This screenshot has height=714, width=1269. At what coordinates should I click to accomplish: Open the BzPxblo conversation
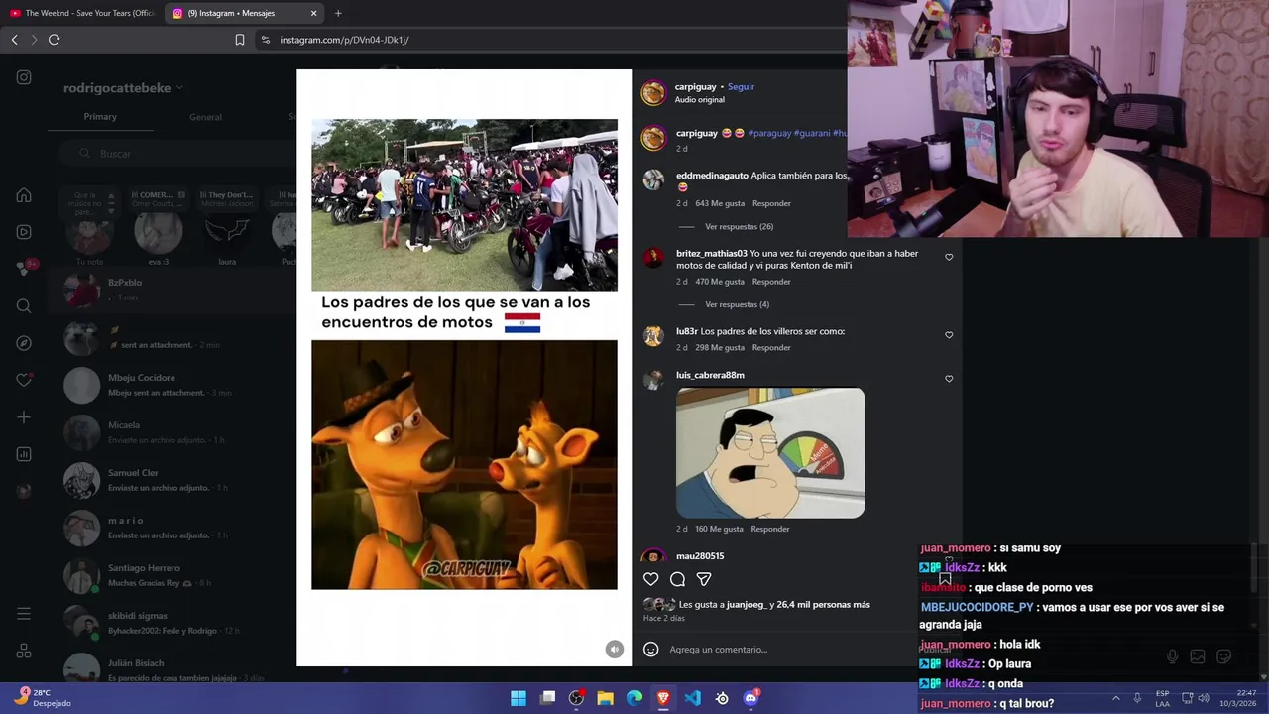tap(173, 290)
